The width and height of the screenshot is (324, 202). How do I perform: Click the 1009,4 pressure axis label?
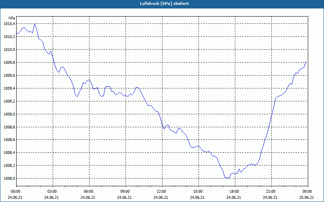point(9,88)
